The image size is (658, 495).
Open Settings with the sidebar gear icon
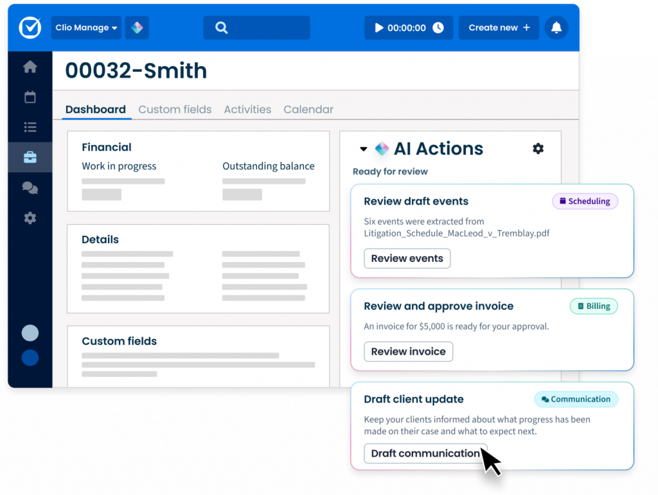click(30, 218)
